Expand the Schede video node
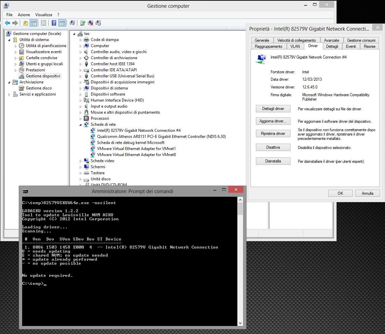 click(80, 161)
